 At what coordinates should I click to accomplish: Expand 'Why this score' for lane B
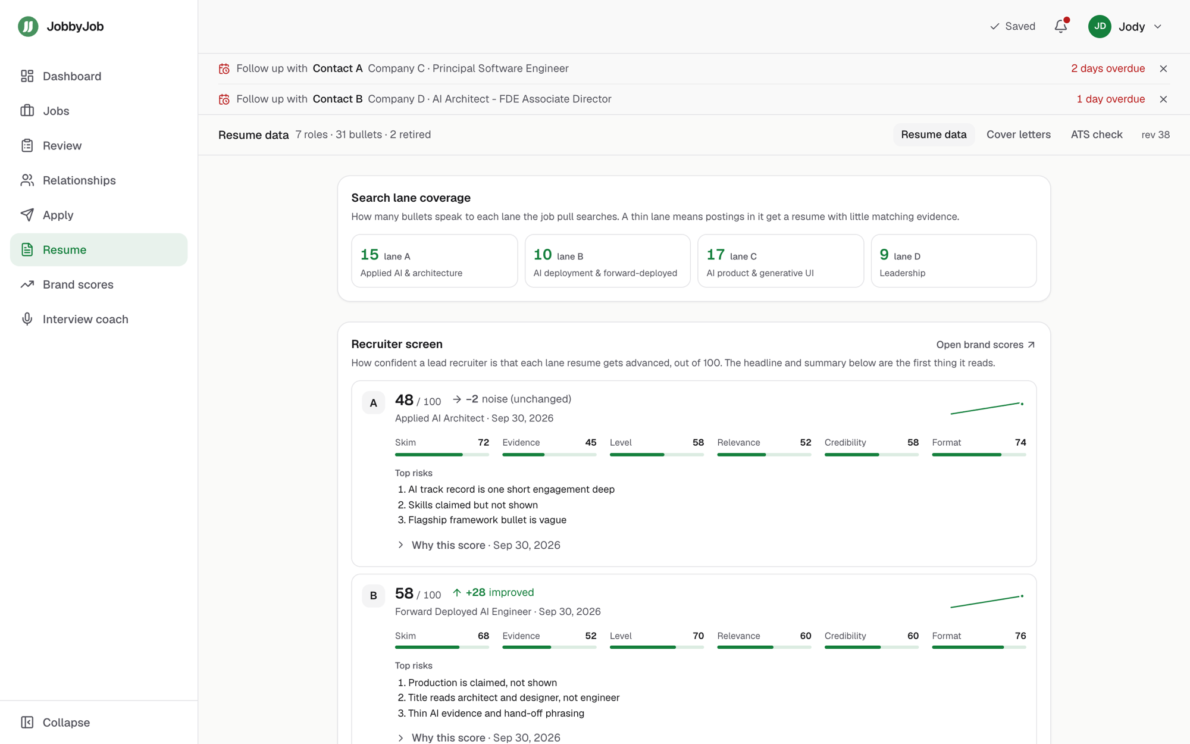[478, 737]
